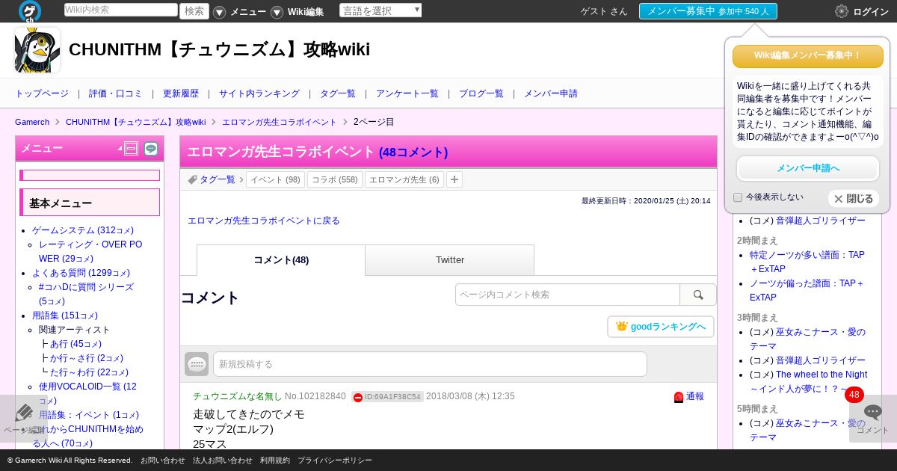897x471 pixels.
Task: Open よくある質問 (1299コメ) sidebar link
Action: 81,273
